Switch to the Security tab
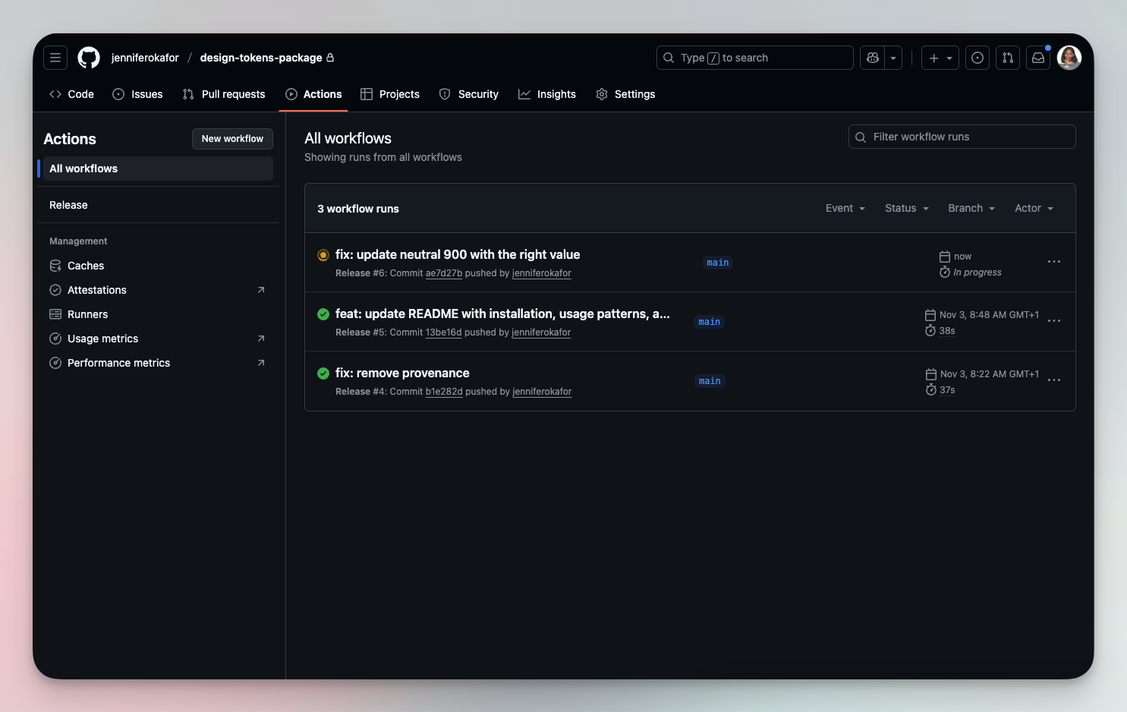 [x=469, y=94]
